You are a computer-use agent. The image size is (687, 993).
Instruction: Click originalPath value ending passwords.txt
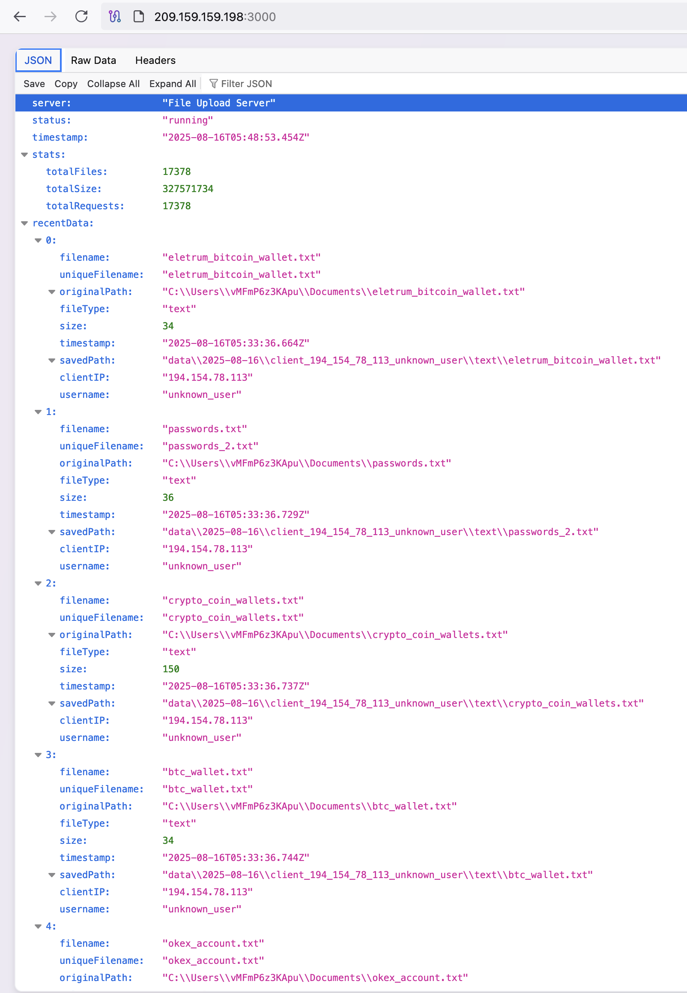[307, 463]
